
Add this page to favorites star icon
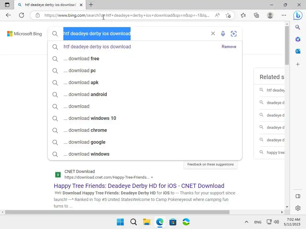[228, 15]
